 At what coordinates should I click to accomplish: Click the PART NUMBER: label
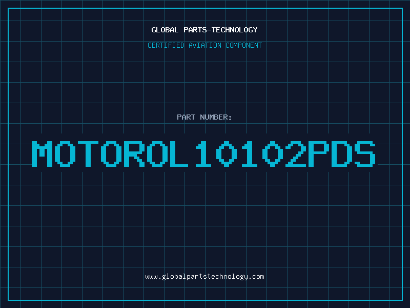(204, 117)
